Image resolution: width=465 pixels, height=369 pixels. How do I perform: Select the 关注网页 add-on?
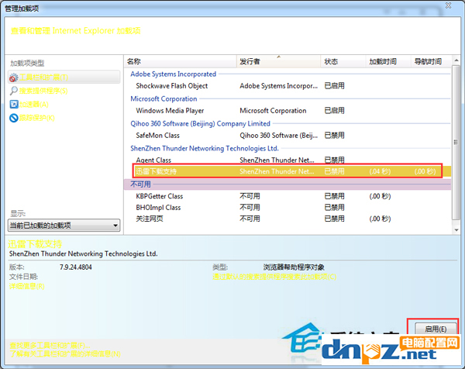(150, 219)
